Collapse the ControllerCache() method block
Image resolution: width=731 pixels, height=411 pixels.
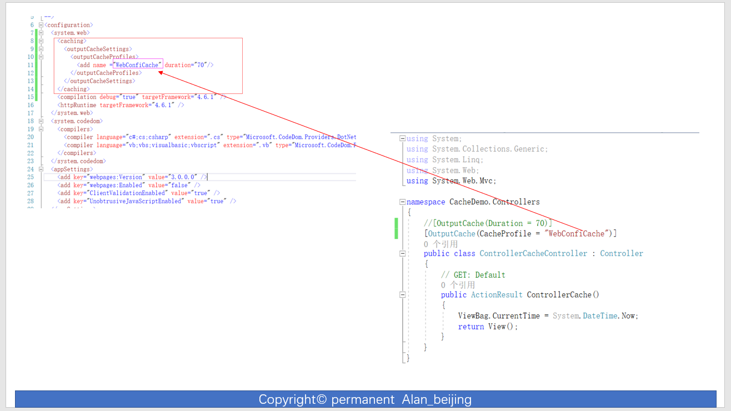tap(403, 295)
